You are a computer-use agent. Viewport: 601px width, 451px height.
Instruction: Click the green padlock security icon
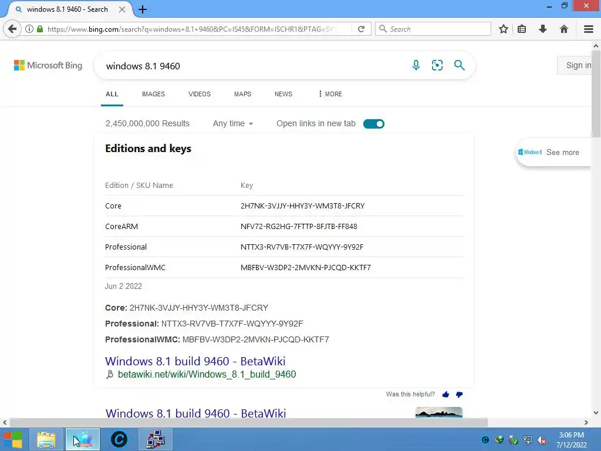40,29
